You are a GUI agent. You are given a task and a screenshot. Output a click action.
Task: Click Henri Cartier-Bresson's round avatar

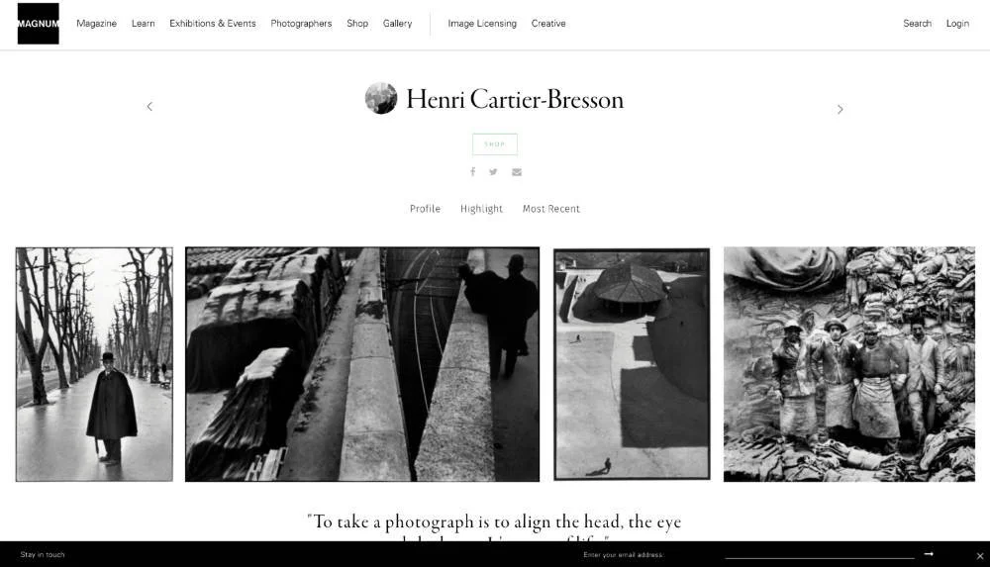(x=381, y=99)
